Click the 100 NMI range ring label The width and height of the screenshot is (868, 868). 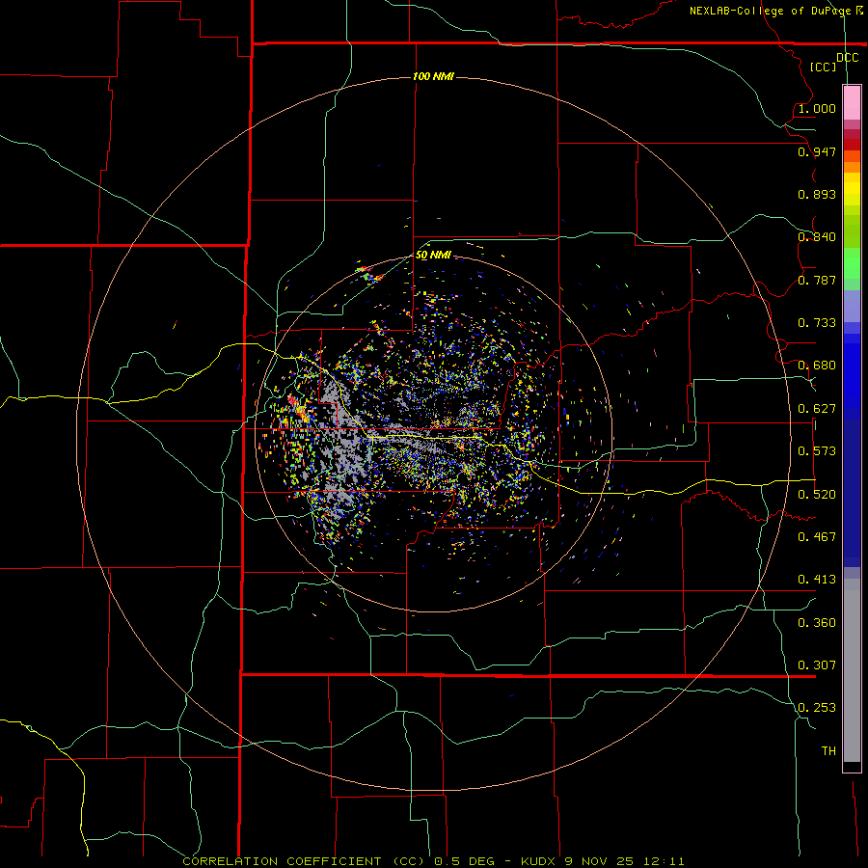point(433,76)
